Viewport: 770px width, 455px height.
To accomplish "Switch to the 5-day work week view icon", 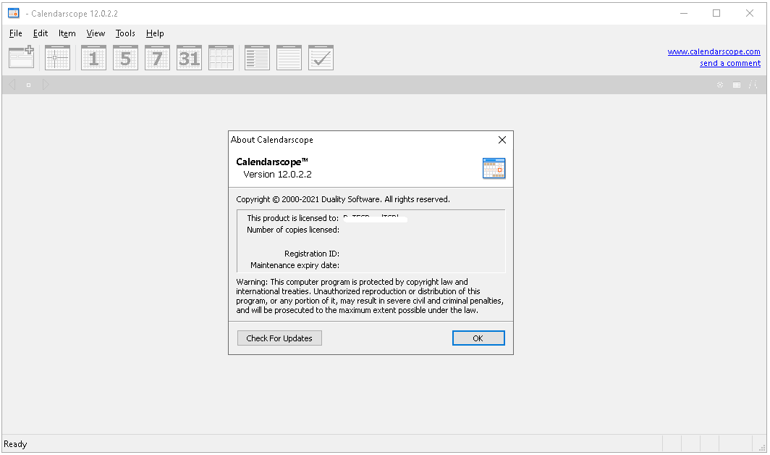I will coord(125,57).
